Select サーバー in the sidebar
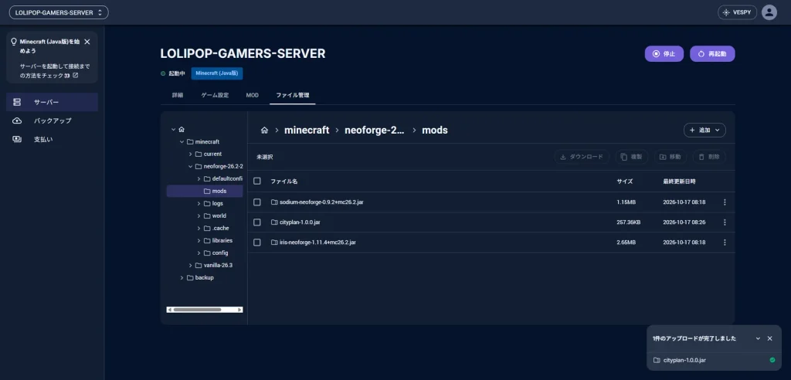The height and width of the screenshot is (380, 791). point(52,102)
